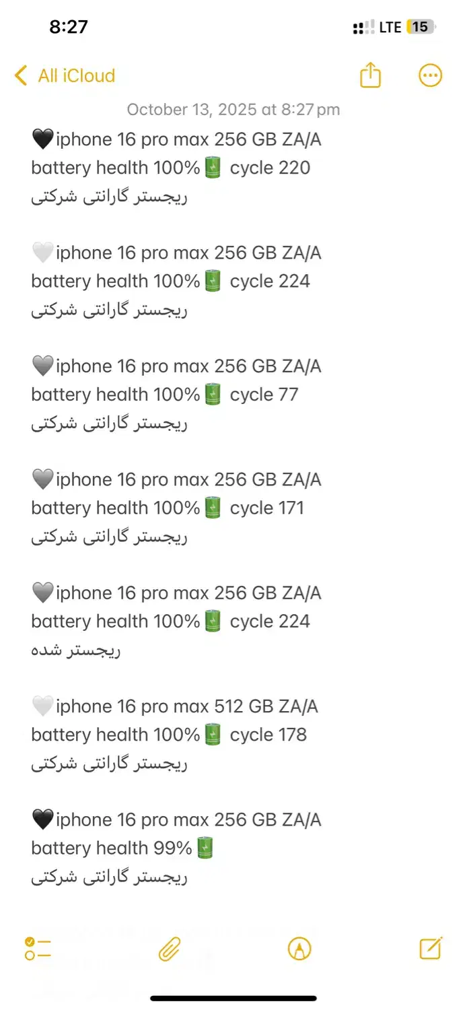The height and width of the screenshot is (1010, 467).
Task: Tap the line ending with cycle 171
Action: [x=167, y=508]
